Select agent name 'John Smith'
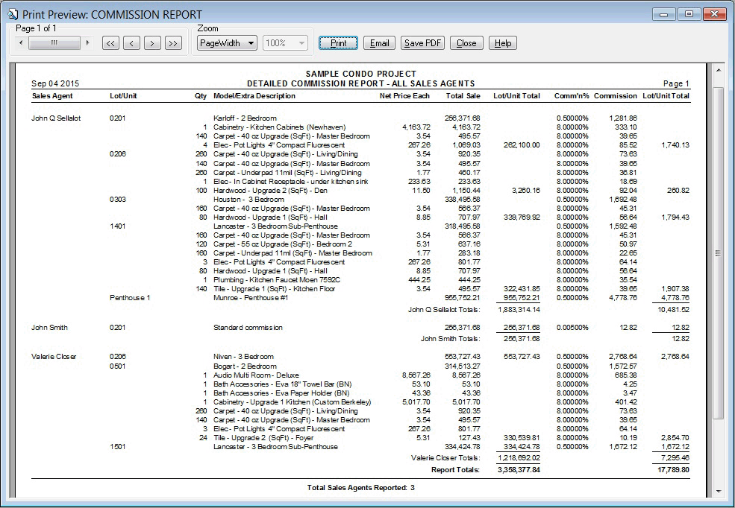Viewport: 735px width, 508px height. point(49,328)
